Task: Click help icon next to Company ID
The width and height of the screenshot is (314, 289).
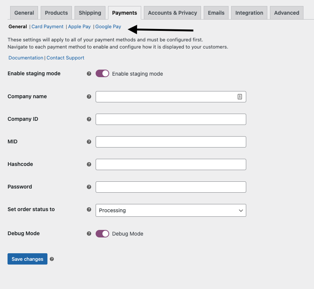Action: (89, 119)
